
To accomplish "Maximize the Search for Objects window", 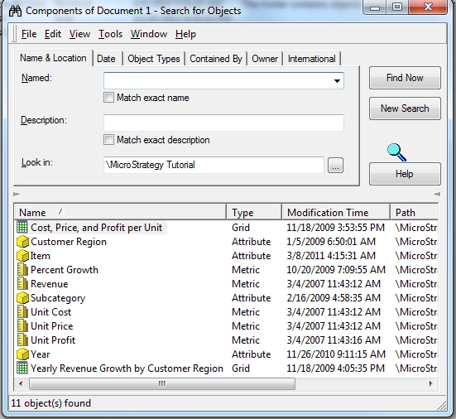I will [397, 7].
